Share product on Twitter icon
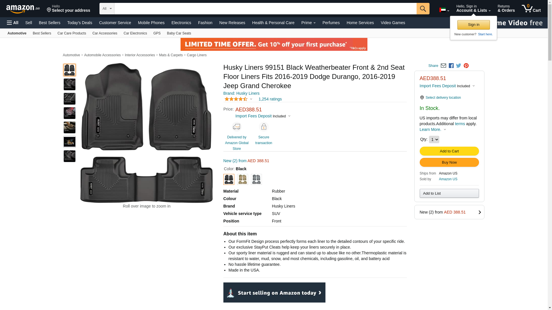The height and width of the screenshot is (310, 552). pos(459,66)
